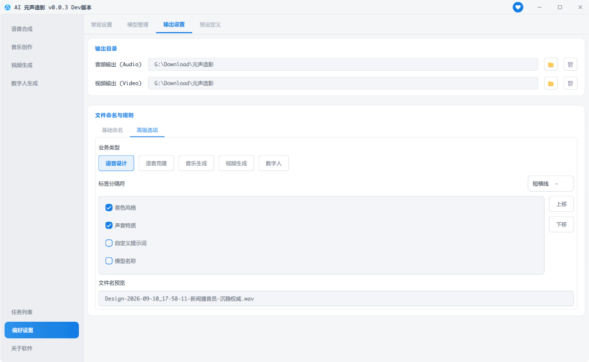Open 任务列表 in the sidebar
The height and width of the screenshot is (362, 589).
(x=22, y=312)
